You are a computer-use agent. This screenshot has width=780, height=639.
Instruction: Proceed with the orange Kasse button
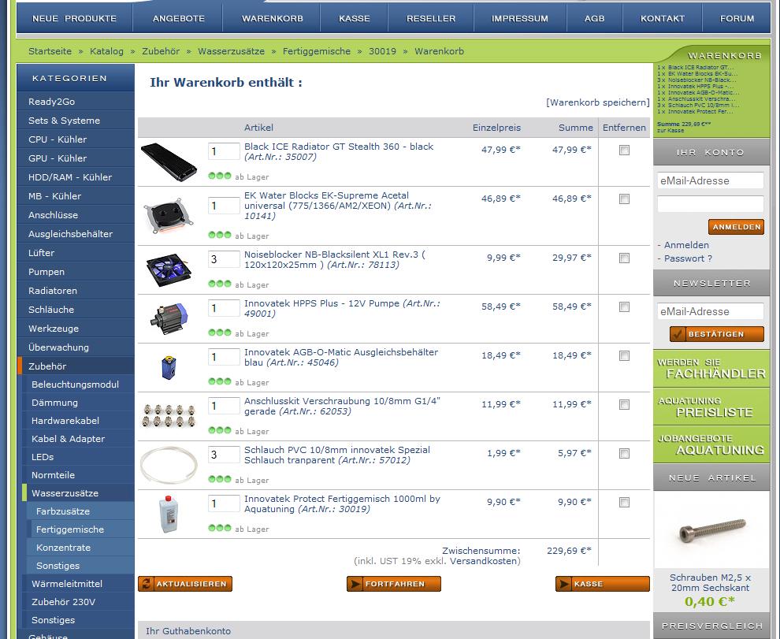tap(603, 584)
